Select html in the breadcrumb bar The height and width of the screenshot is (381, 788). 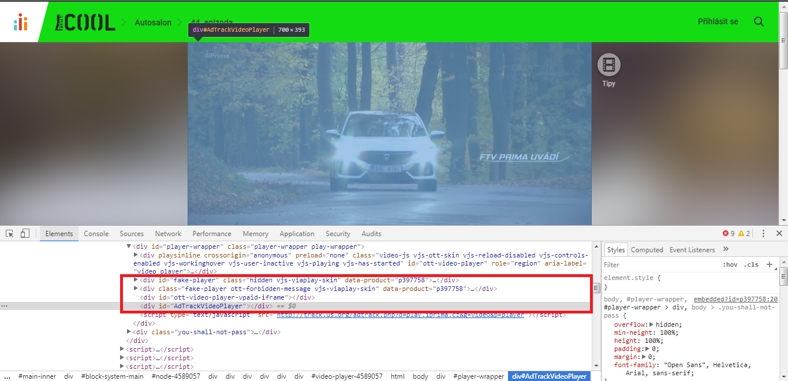click(x=398, y=376)
